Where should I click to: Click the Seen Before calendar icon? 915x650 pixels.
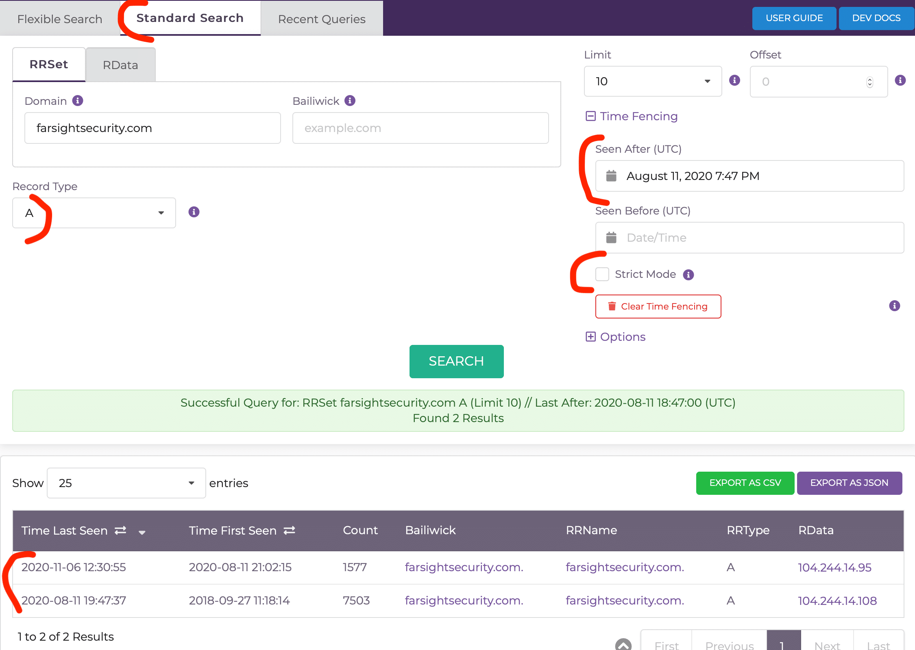611,237
